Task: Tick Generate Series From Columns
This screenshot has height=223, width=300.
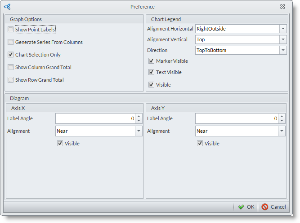Action: point(11,42)
